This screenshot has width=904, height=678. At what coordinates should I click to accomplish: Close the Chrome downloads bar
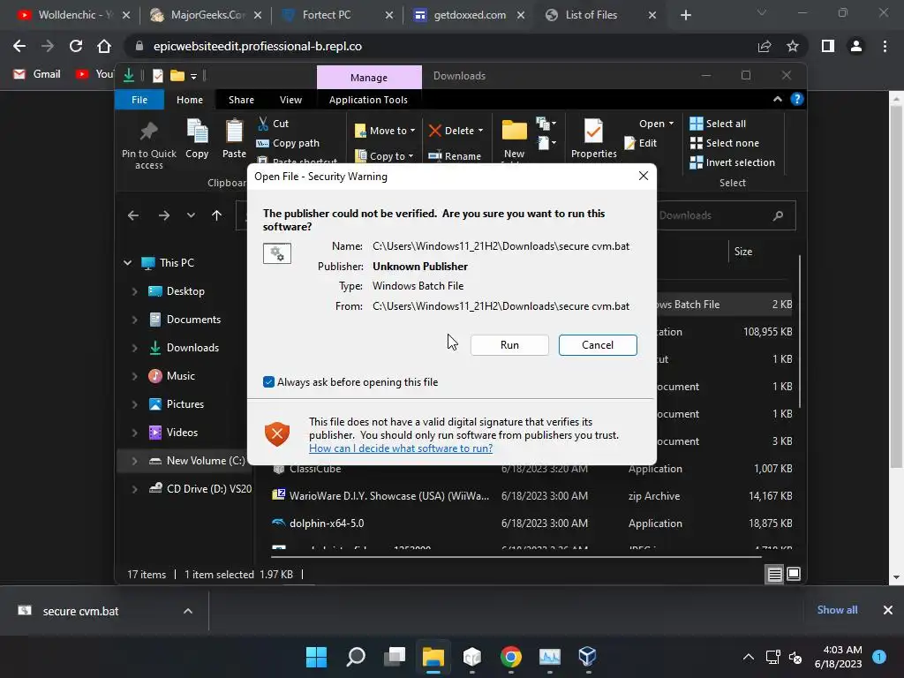pos(888,610)
